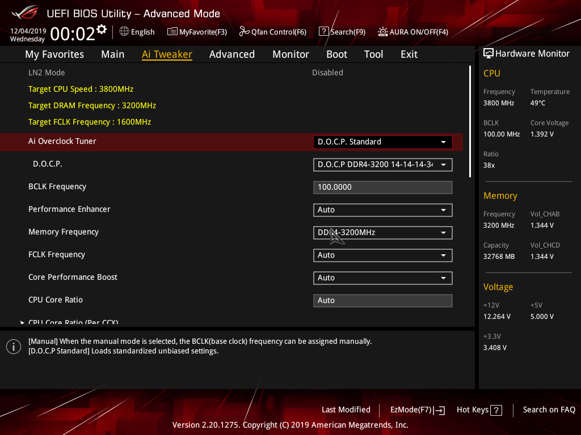This screenshot has width=581, height=435.
Task: Open FCLK Frequency dropdown
Action: pyautogui.click(x=383, y=255)
